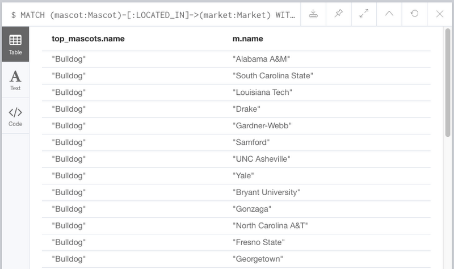Select the "South Carolina State" cell
This screenshot has height=269, width=454.
pos(273,76)
